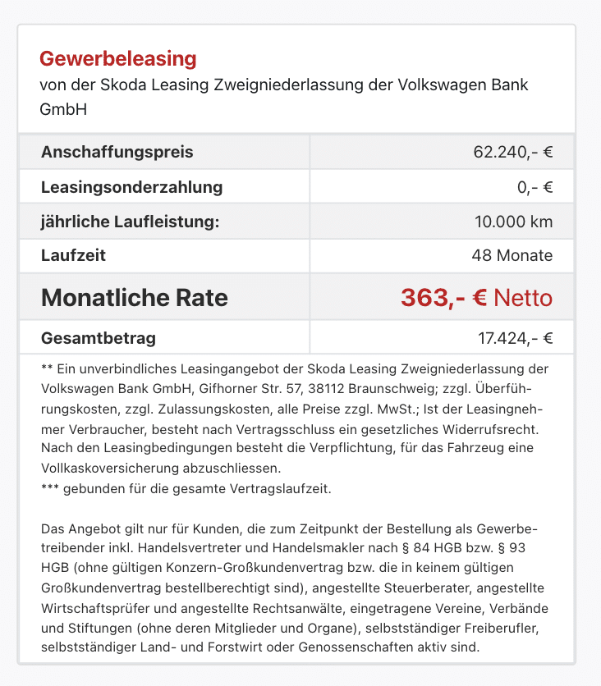
Task: Click the Anschaffungspreis label
Action: [x=117, y=152]
